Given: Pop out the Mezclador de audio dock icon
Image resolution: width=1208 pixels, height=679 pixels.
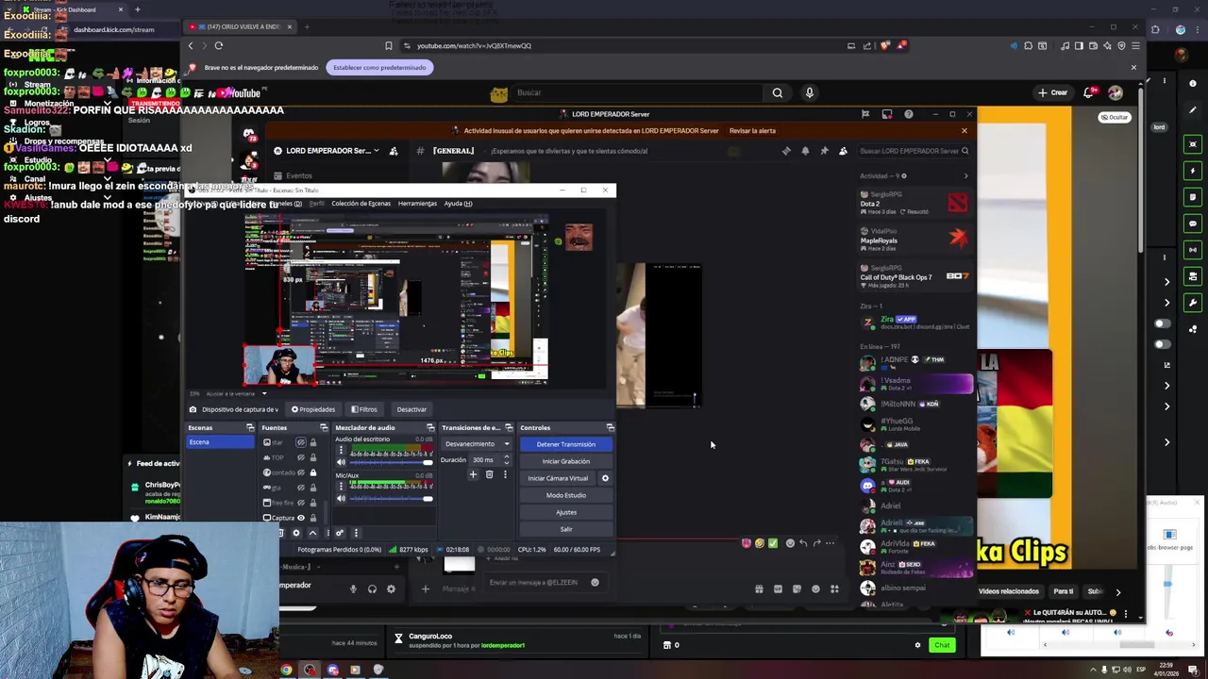Looking at the screenshot, I should click(x=430, y=428).
